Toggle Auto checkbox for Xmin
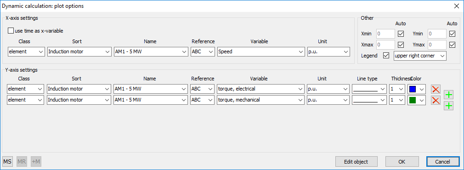The image size is (464, 170). [401, 34]
